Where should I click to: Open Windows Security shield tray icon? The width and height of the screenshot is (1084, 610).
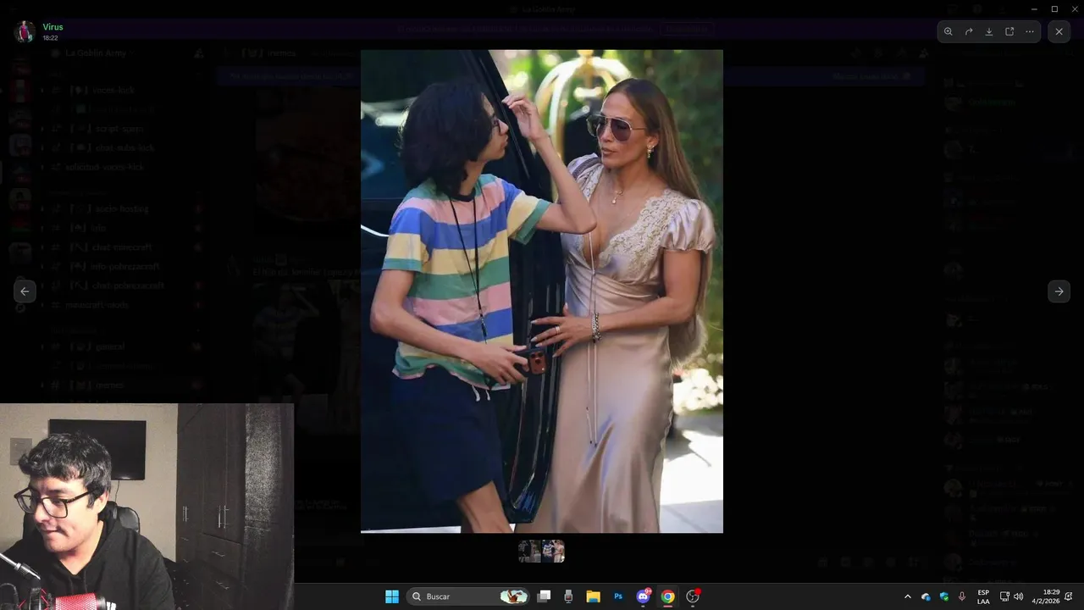[x=944, y=596]
